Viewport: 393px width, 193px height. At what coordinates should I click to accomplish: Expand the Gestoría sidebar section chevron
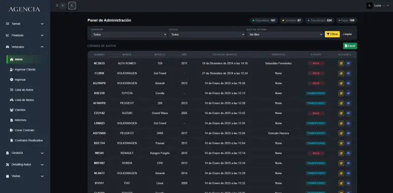42,153
